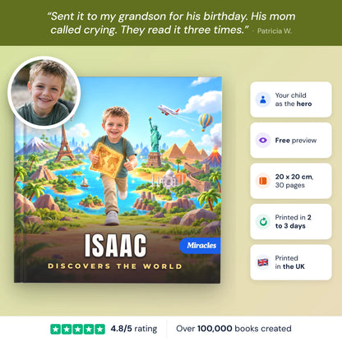Click the 'Printed in the UK' card
Image resolution: width=342 pixels, height=342 pixels.
[291, 262]
